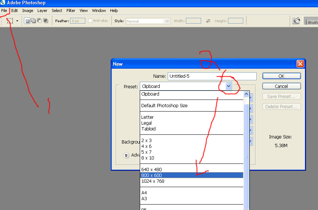This screenshot has height=210, width=318.
Task: Select the 800 x 600 preset
Action: 192,175
